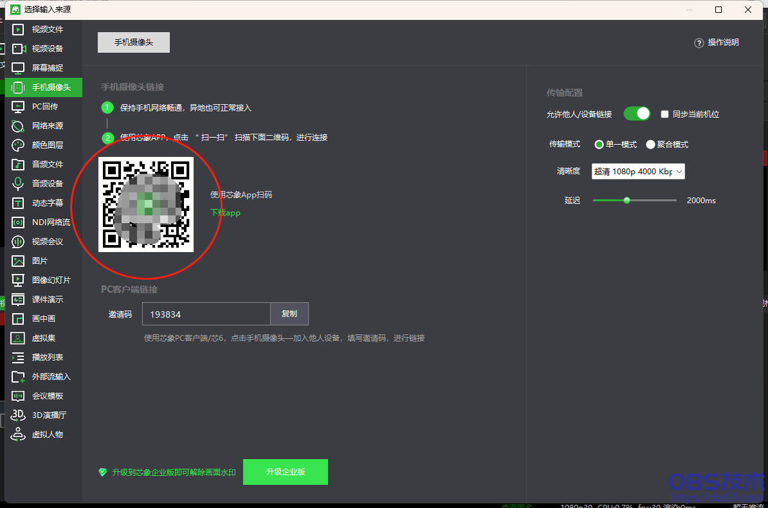Image resolution: width=768 pixels, height=508 pixels.
Task: Choose the 外部流输入 icon
Action: pos(17,377)
